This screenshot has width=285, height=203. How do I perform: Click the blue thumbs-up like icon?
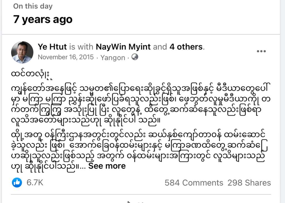click(17, 182)
